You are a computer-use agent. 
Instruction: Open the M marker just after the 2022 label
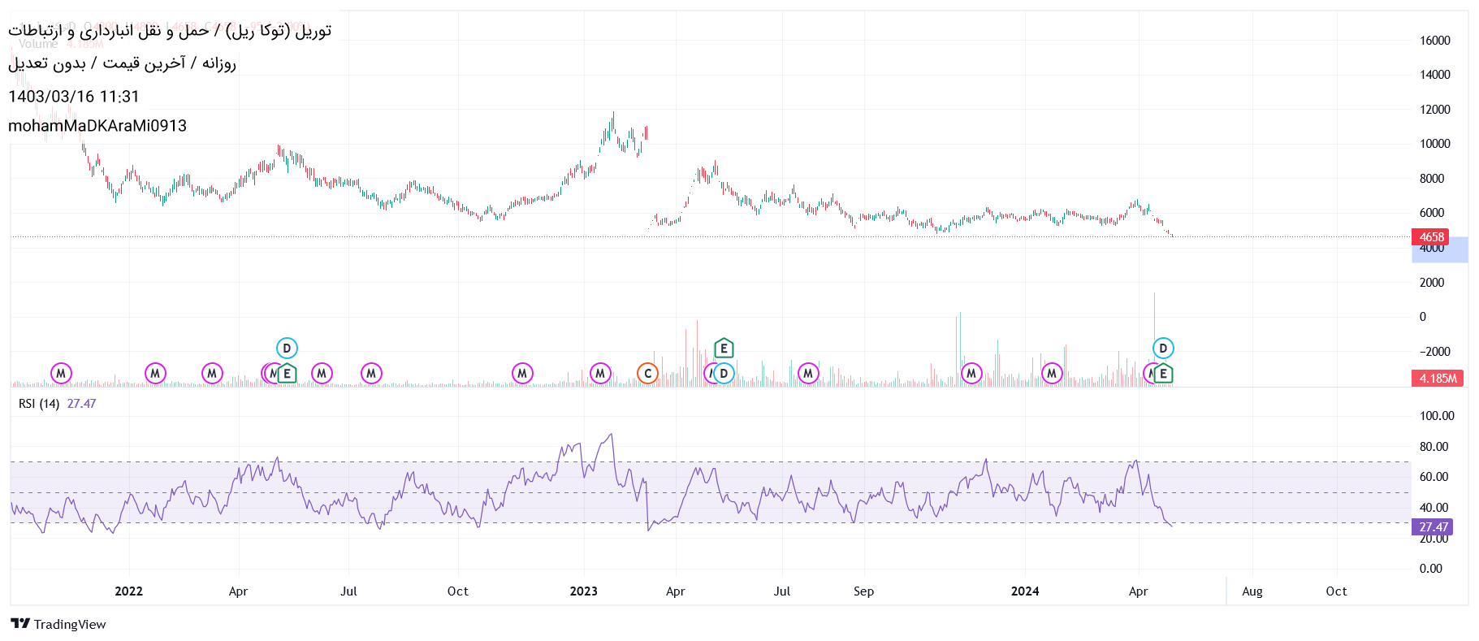pyautogui.click(x=155, y=374)
